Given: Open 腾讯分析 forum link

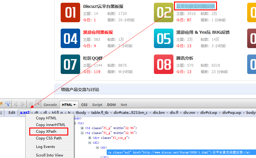Looking at the screenshot, I should 185,58.
